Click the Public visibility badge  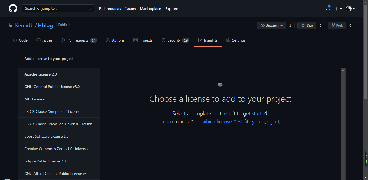tap(63, 25)
